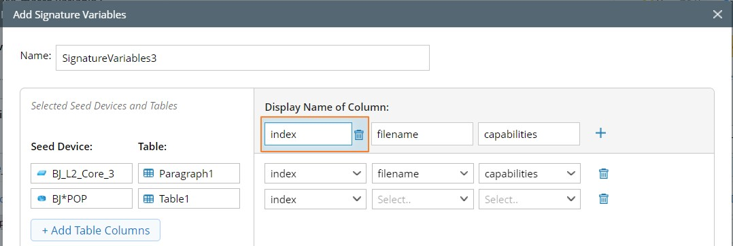Click the filename display name field
The width and height of the screenshot is (733, 246).
tap(422, 134)
